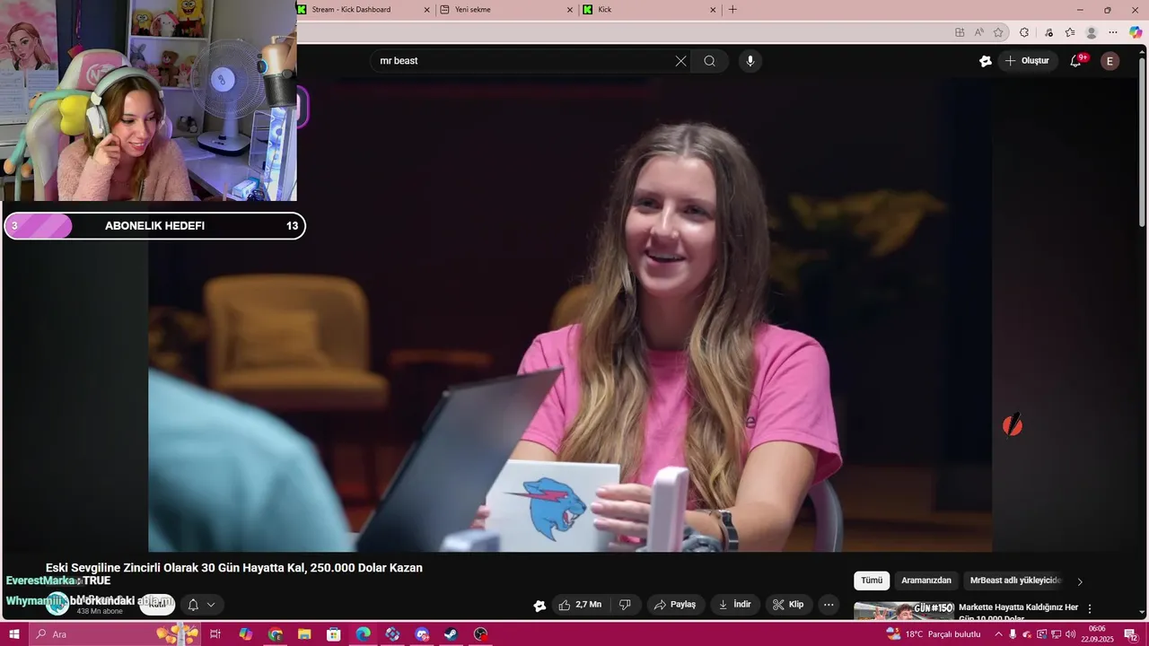Click the video player area to pause
Screen dimensions: 1149x646
click(x=570, y=314)
